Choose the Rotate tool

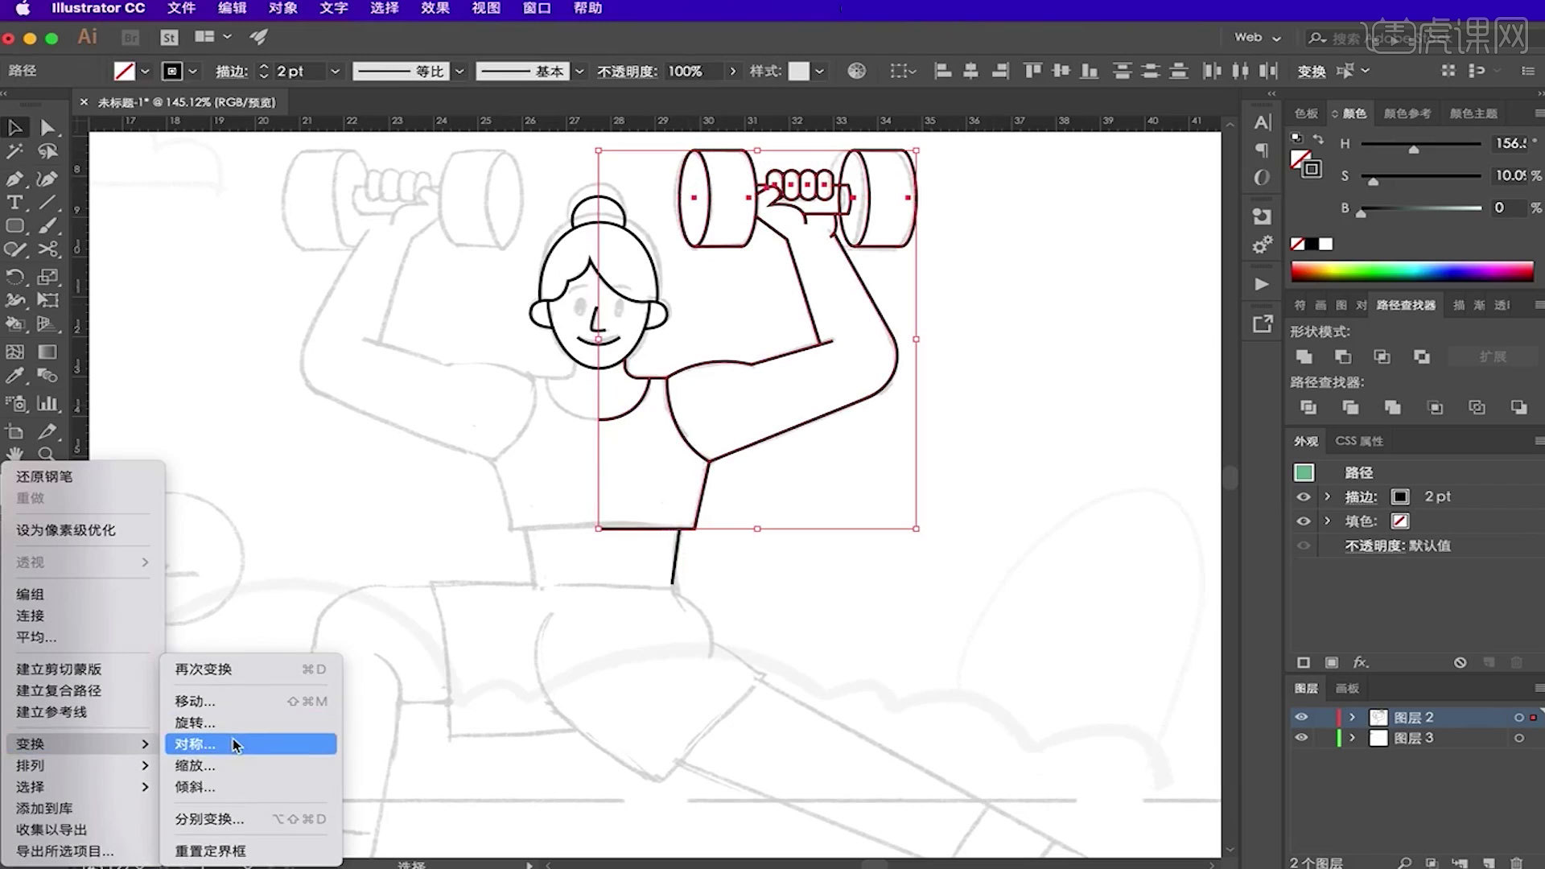(x=14, y=277)
